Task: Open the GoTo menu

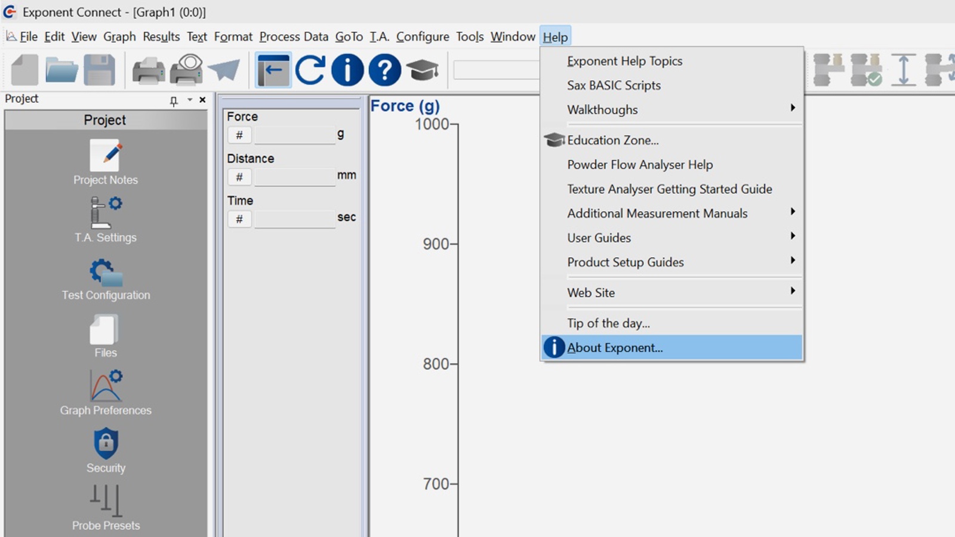Action: (x=349, y=37)
